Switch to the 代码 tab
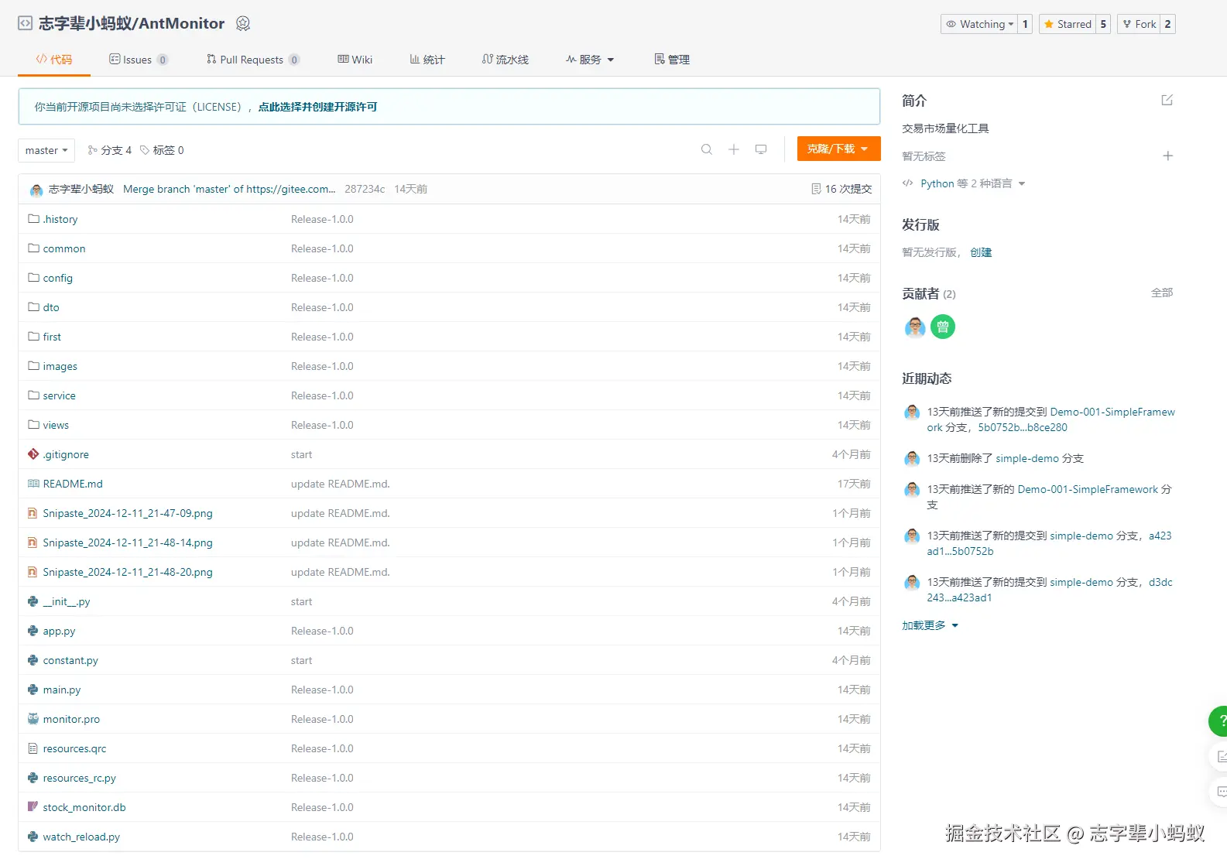 [x=54, y=60]
